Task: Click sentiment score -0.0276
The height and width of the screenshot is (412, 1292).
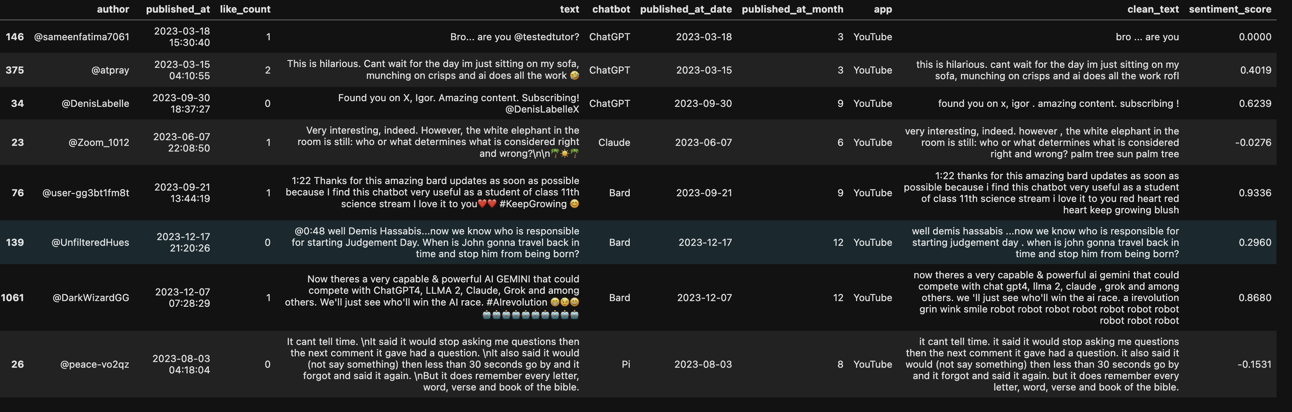Action: click(x=1253, y=143)
